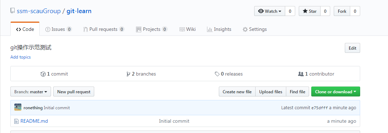This screenshot has height=133, width=388.
Task: Open the Clone or download dropdown
Action: click(336, 92)
